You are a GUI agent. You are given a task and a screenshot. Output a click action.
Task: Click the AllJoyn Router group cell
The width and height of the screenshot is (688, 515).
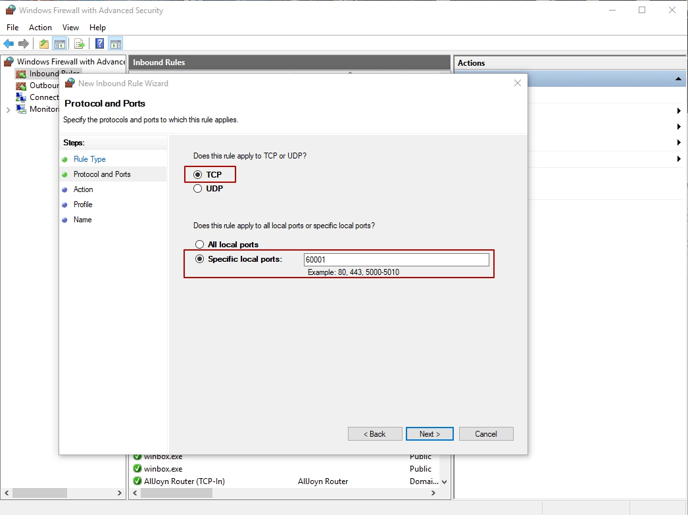[x=323, y=481]
